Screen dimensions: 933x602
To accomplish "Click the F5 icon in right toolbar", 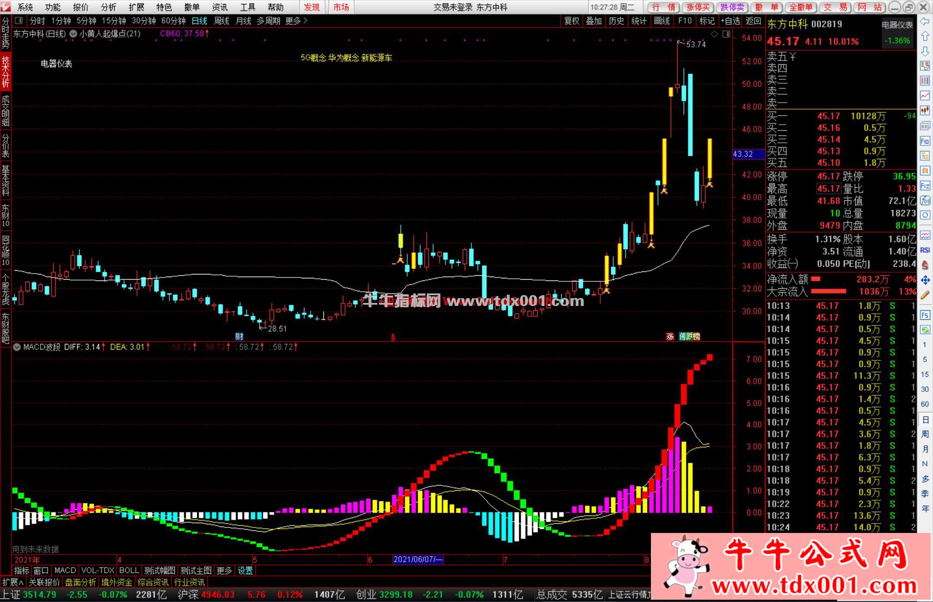I will point(925,315).
